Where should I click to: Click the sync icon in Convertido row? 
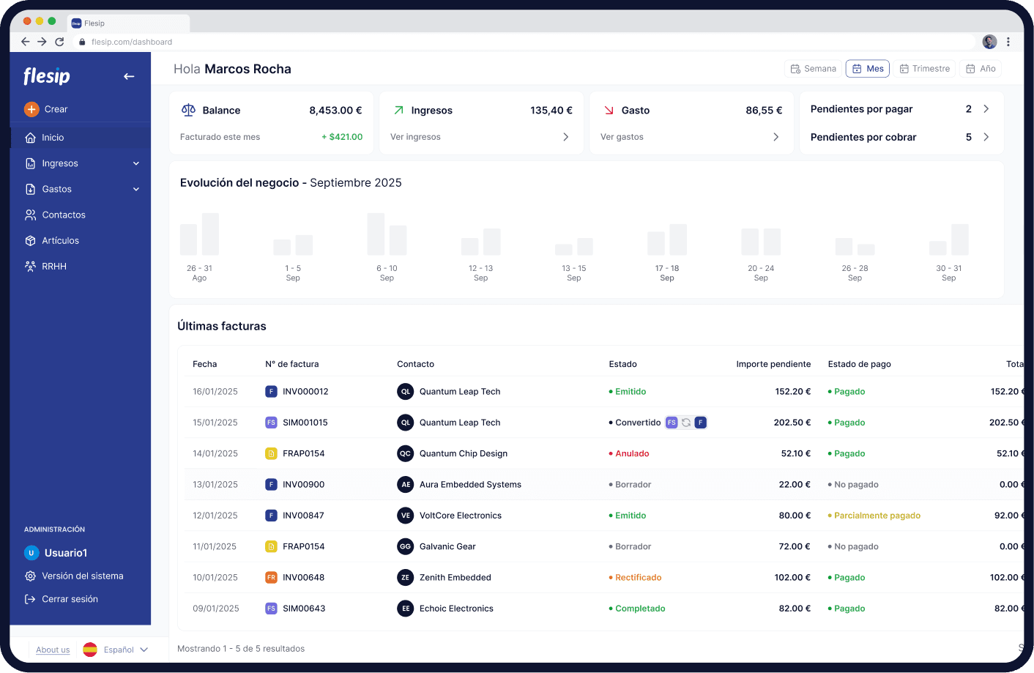pos(686,423)
